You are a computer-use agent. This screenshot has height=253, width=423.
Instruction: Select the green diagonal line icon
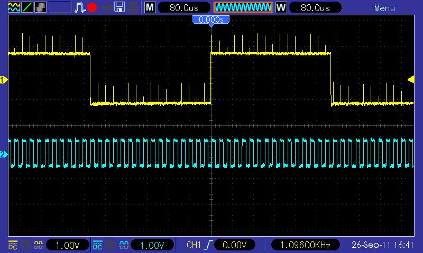click(26, 7)
